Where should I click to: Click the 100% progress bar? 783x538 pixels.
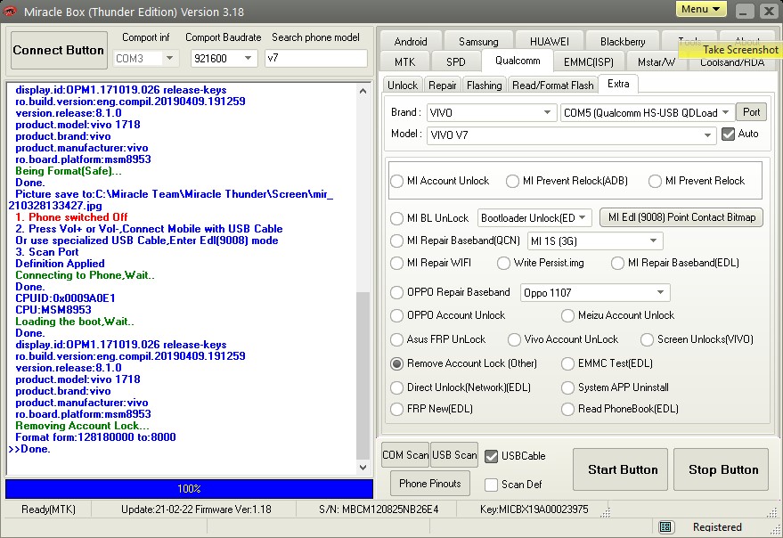click(189, 489)
